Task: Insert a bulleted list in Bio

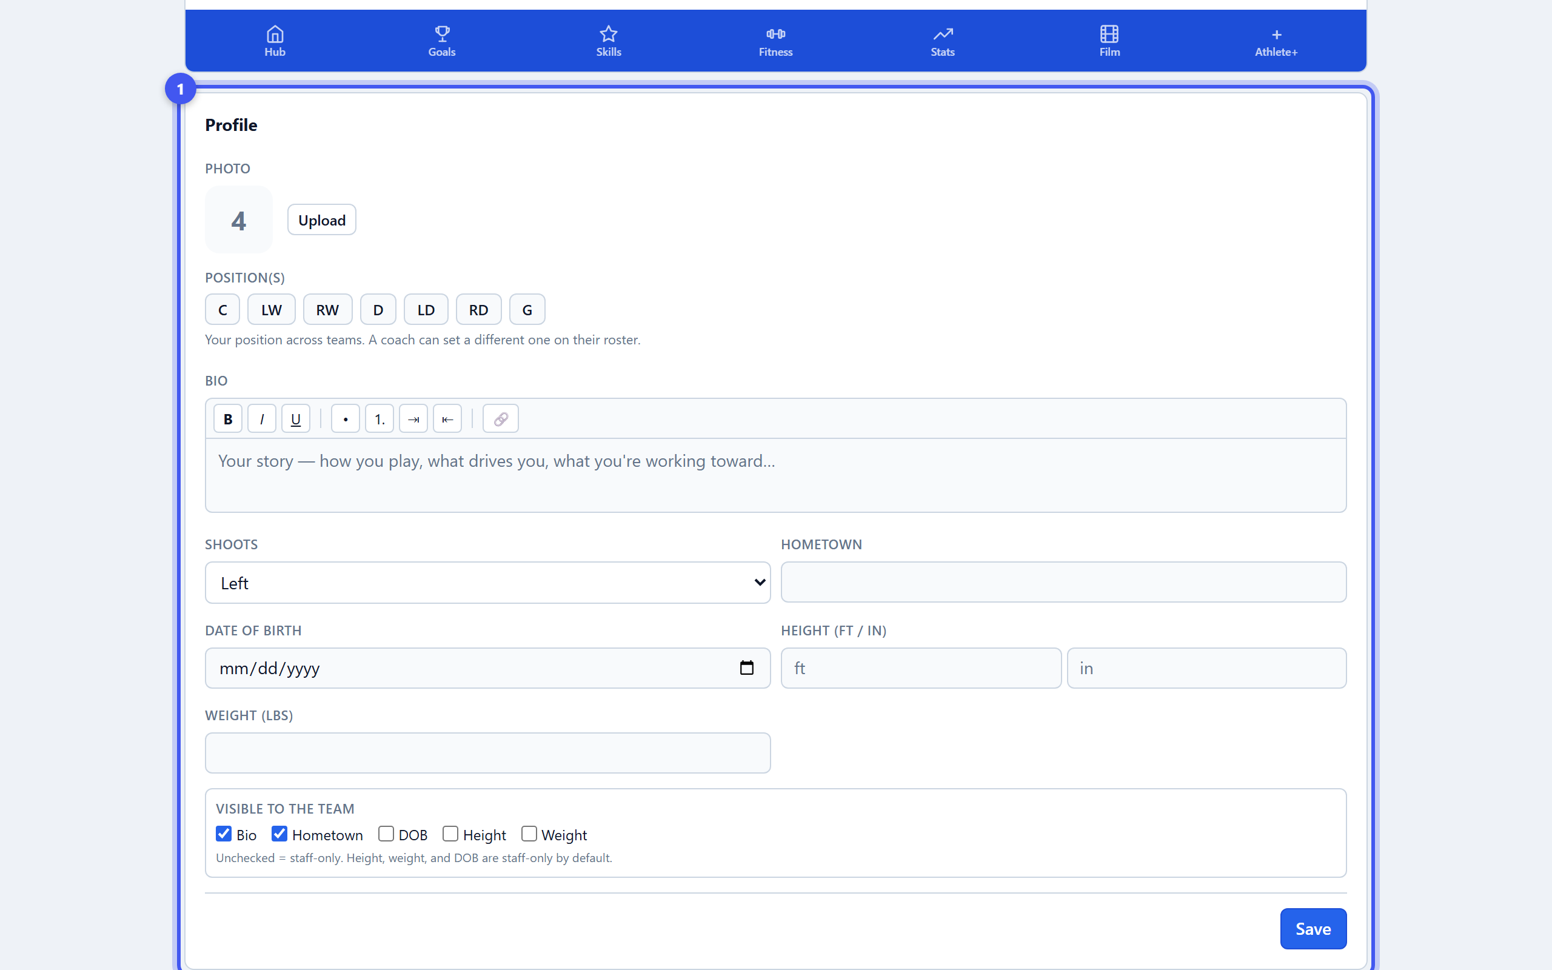Action: [345, 419]
